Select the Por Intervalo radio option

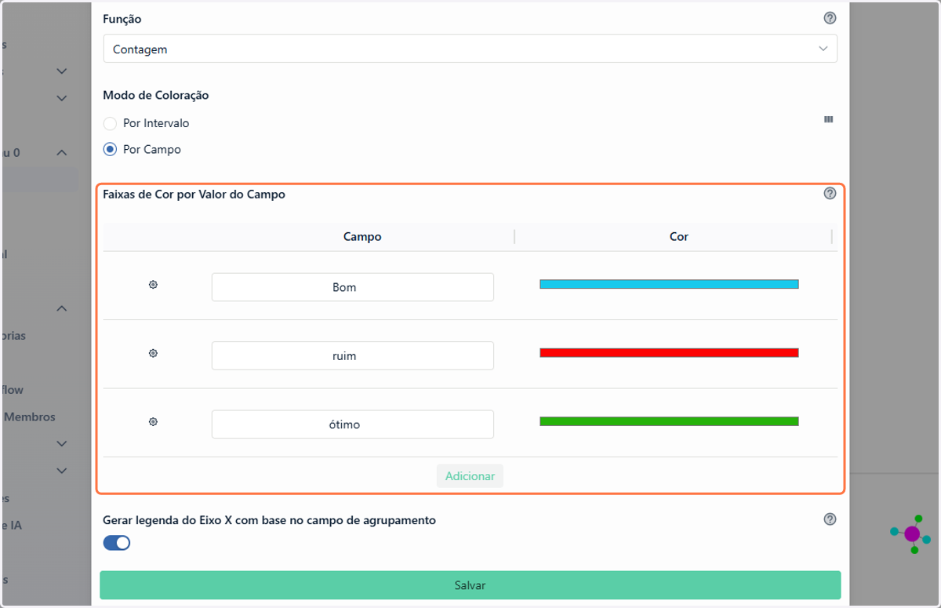tap(110, 123)
